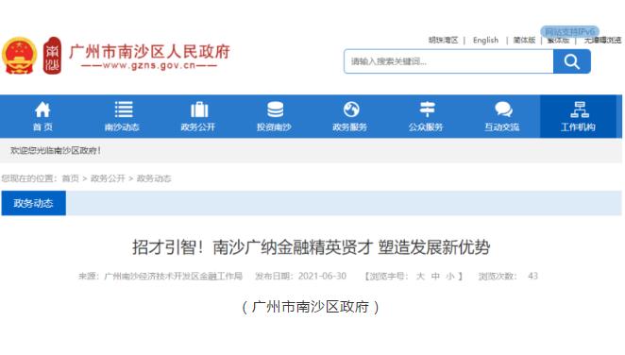Click the www.gzns.gov.cn site address text
Viewport: 625px width, 355px height.
tap(149, 66)
